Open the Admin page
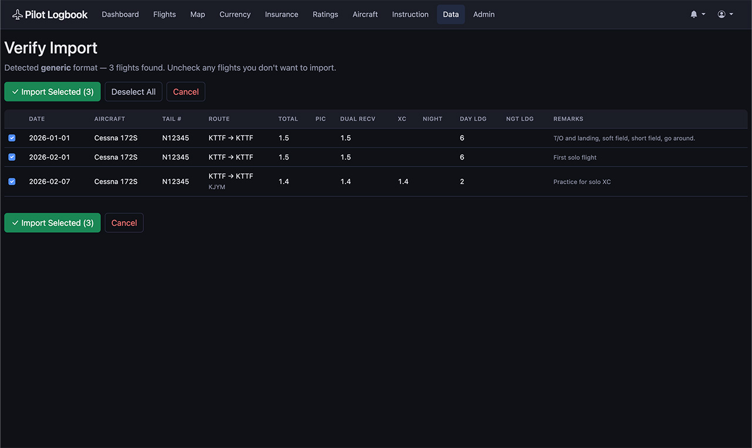Image resolution: width=752 pixels, height=448 pixels. (x=484, y=15)
